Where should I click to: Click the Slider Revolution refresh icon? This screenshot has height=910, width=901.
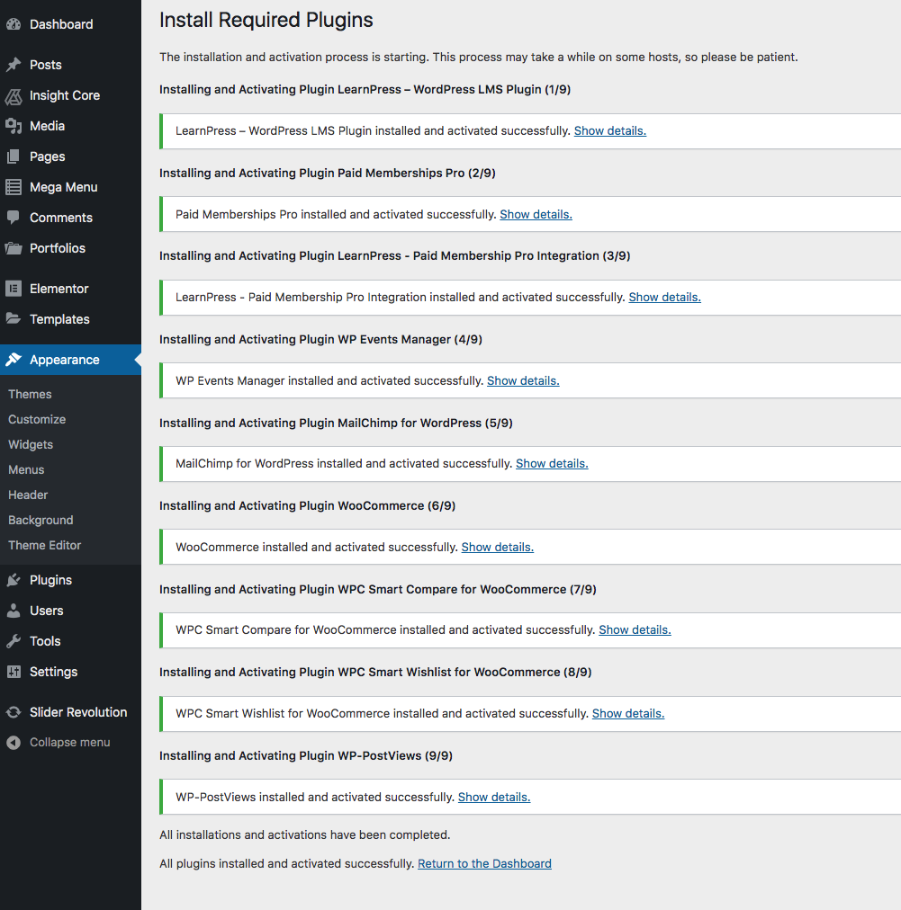pos(14,712)
